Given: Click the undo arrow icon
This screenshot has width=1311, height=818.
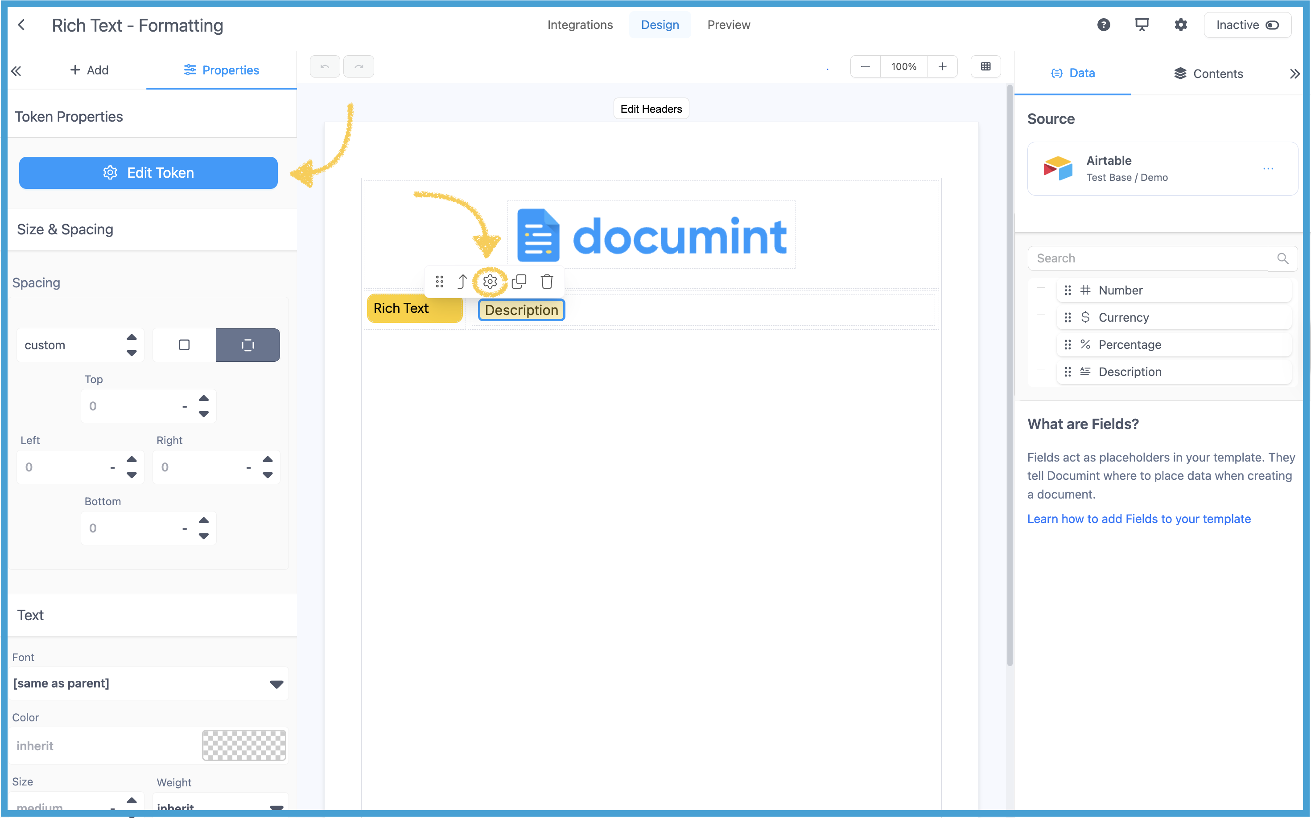Looking at the screenshot, I should point(324,66).
